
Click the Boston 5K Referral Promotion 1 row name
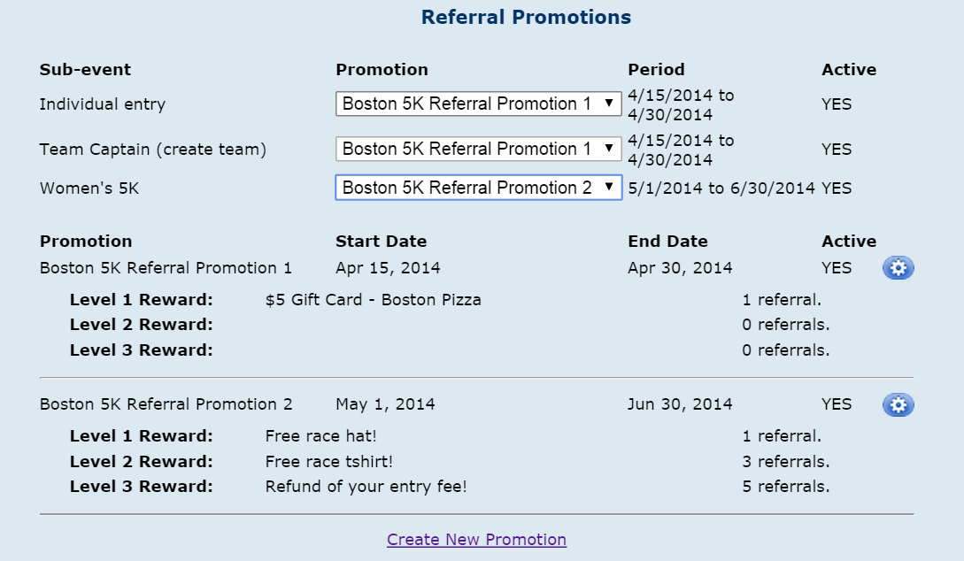[x=166, y=268]
